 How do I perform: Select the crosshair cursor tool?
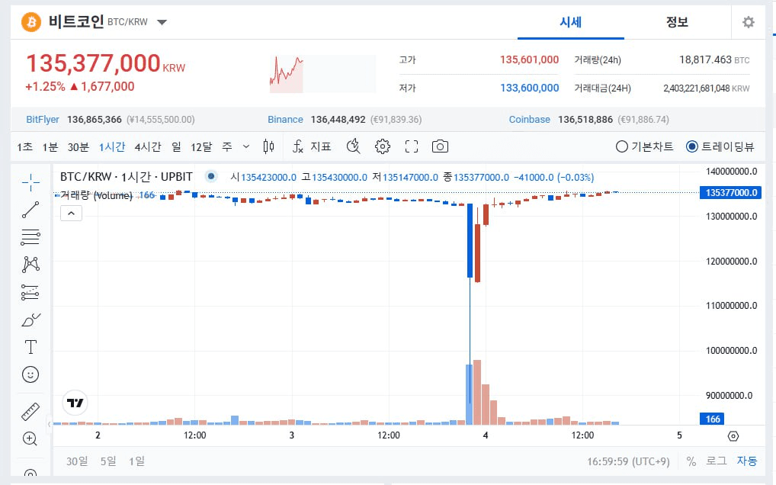(30, 181)
